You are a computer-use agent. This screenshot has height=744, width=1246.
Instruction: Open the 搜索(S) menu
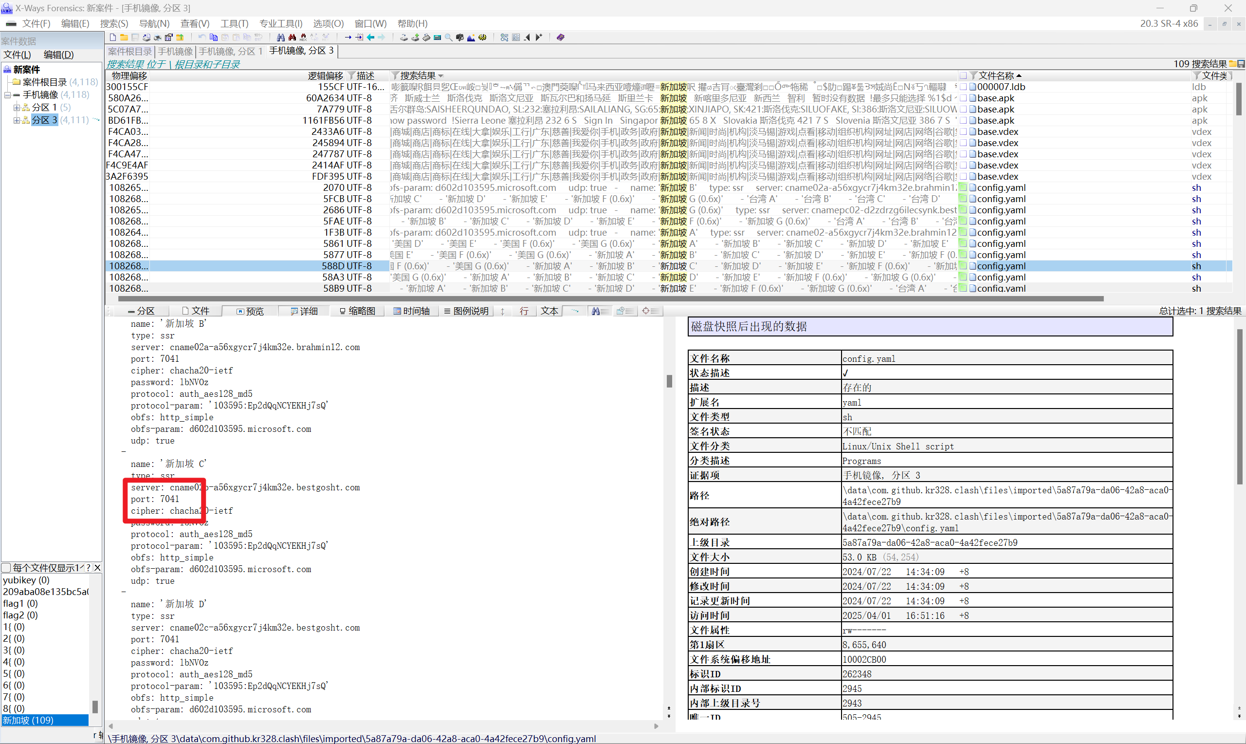114,23
